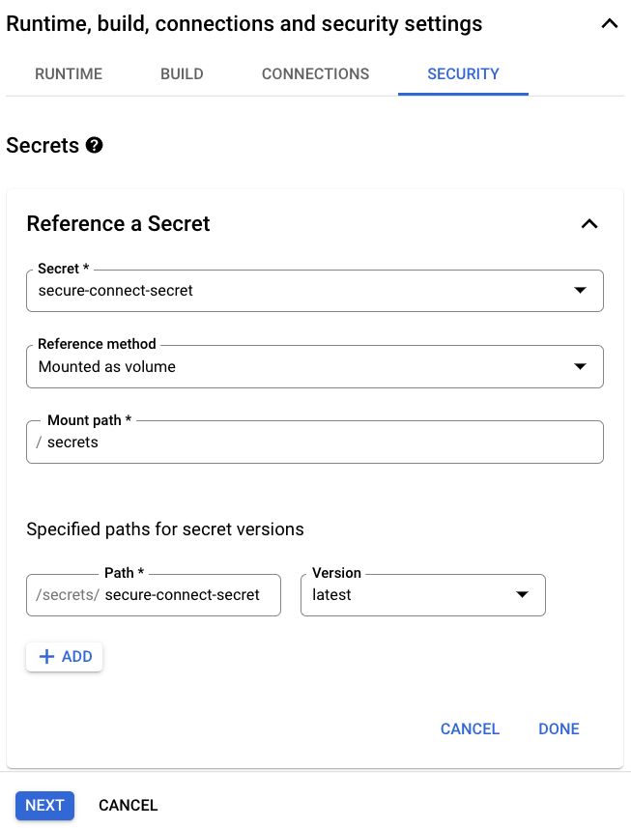Click the blue Next button

(44, 805)
